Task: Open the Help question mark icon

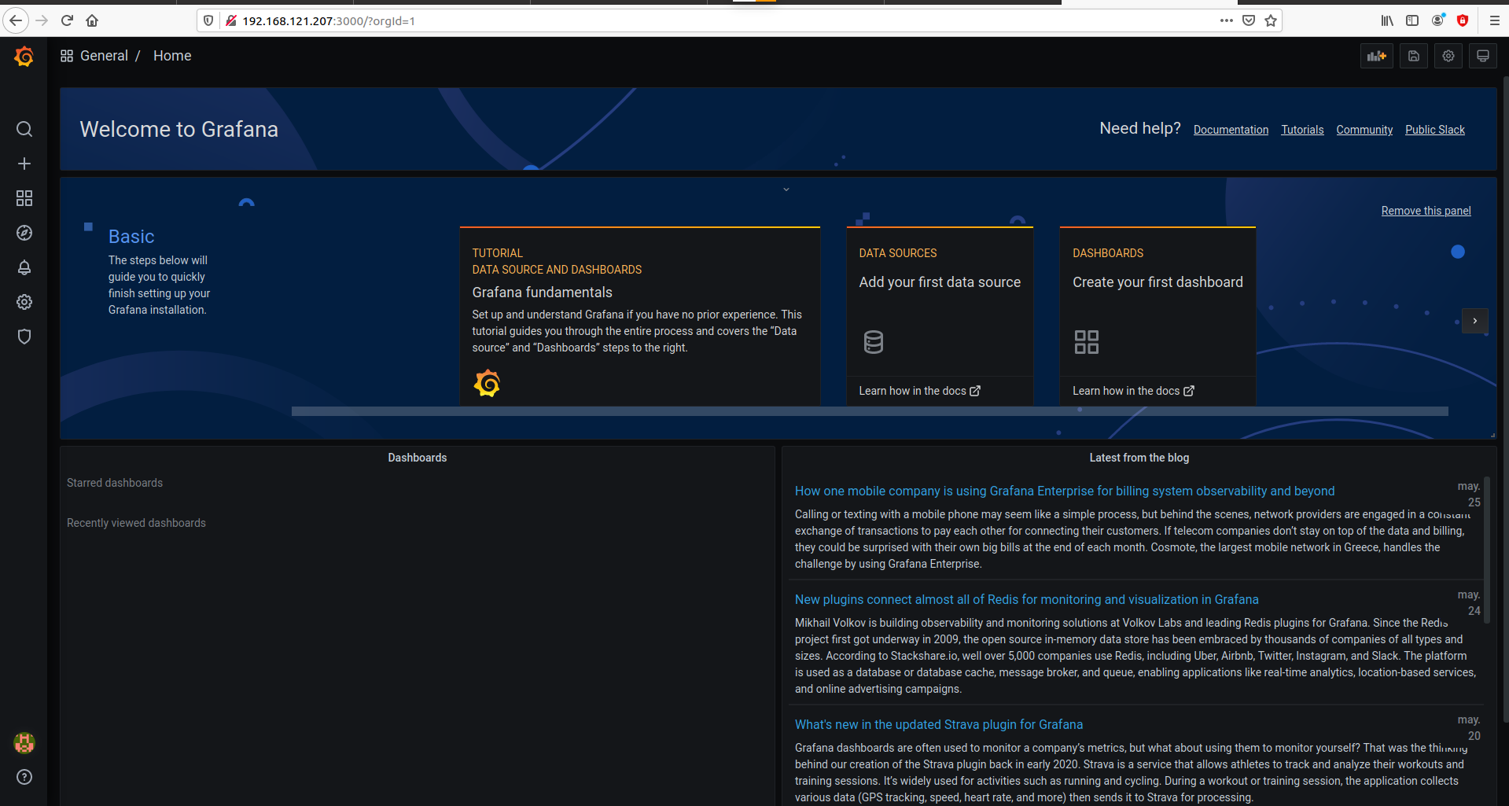Action: click(24, 777)
